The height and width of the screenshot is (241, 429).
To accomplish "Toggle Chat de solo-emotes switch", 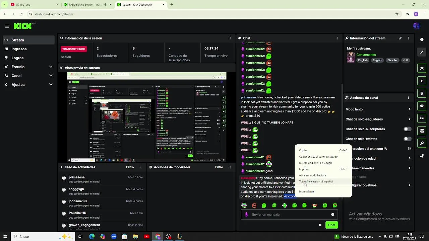I will click(407, 139).
